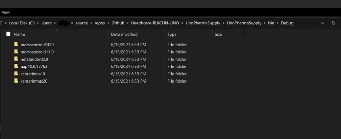This screenshot has width=341, height=139.
Task: Go to the Users breadcrumb segment
Action: tap(46, 23)
